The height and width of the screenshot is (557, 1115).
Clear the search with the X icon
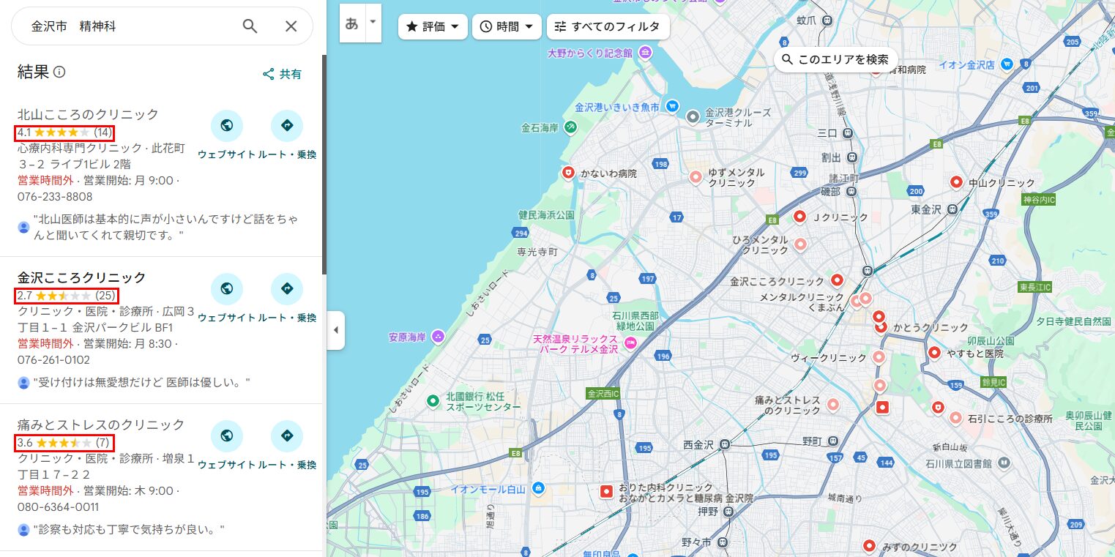(291, 26)
